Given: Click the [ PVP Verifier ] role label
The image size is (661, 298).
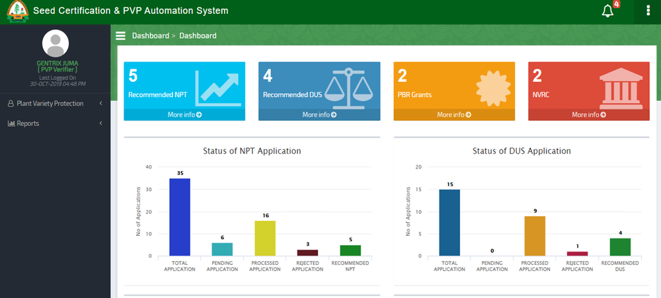Looking at the screenshot, I should 58,69.
